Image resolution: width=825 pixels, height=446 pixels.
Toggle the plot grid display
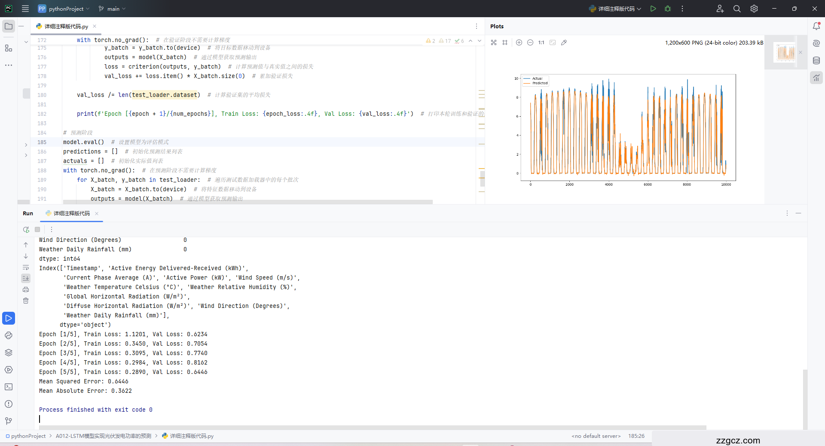pos(505,42)
